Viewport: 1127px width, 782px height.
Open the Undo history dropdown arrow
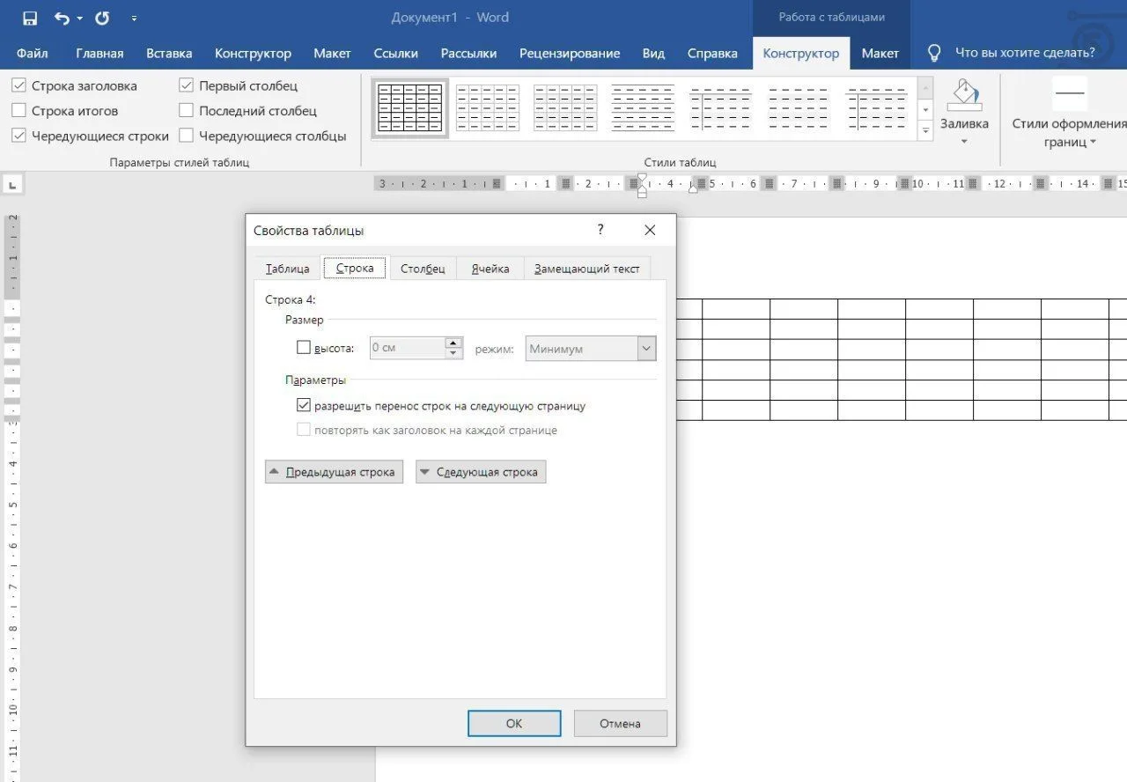(x=80, y=18)
